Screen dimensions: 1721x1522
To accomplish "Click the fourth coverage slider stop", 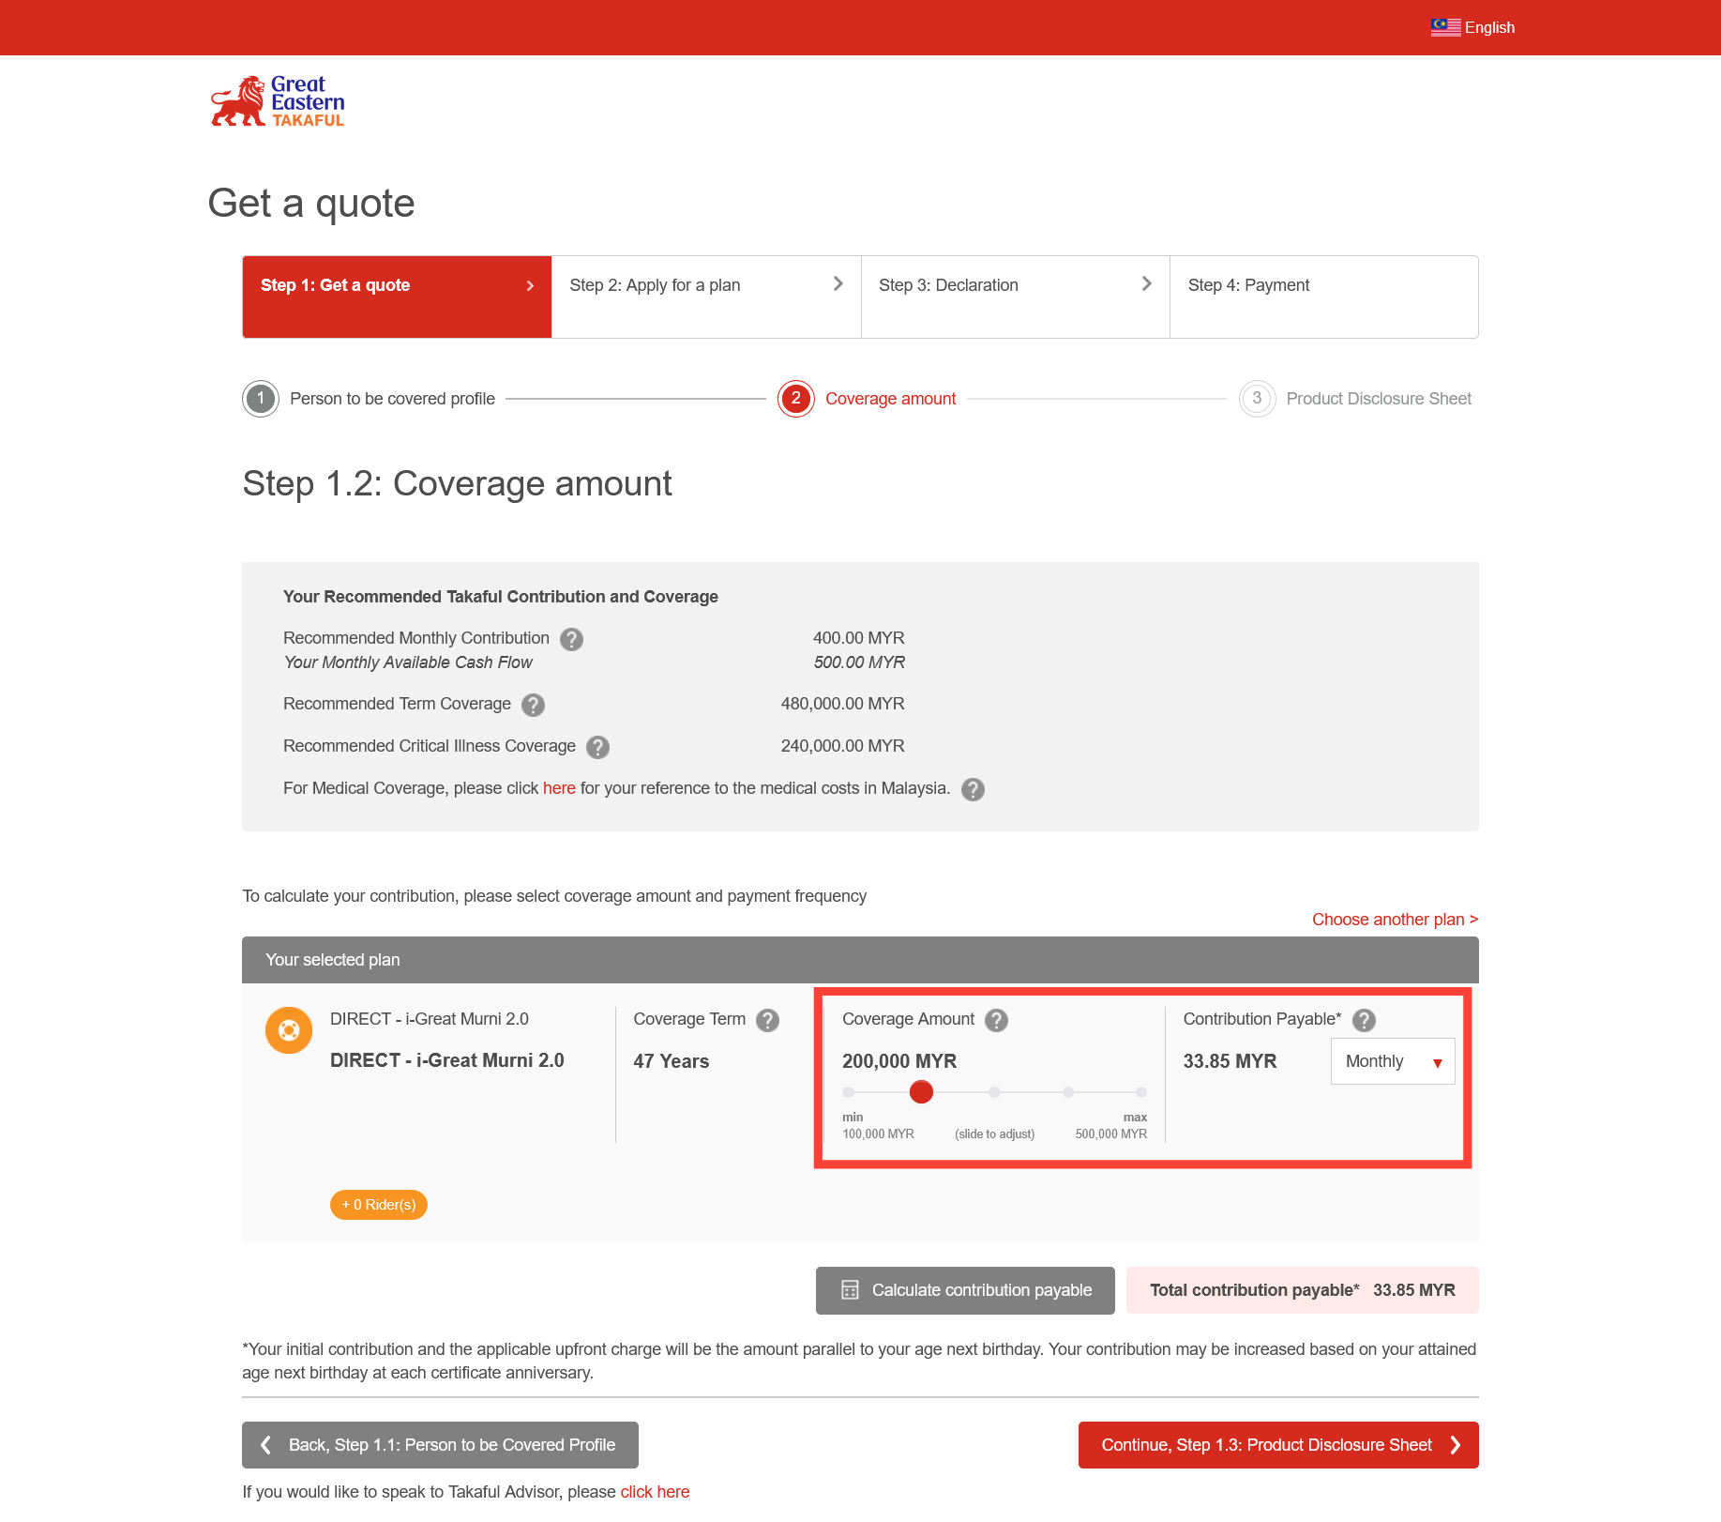I will [1068, 1092].
